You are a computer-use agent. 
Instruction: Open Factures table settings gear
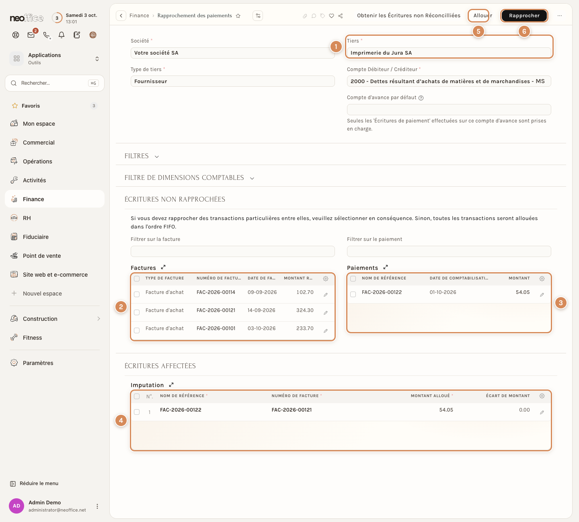[x=326, y=279]
